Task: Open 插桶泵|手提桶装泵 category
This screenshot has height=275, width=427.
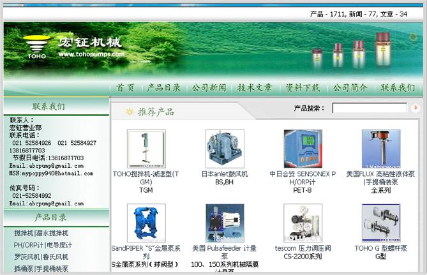Action: [41, 269]
